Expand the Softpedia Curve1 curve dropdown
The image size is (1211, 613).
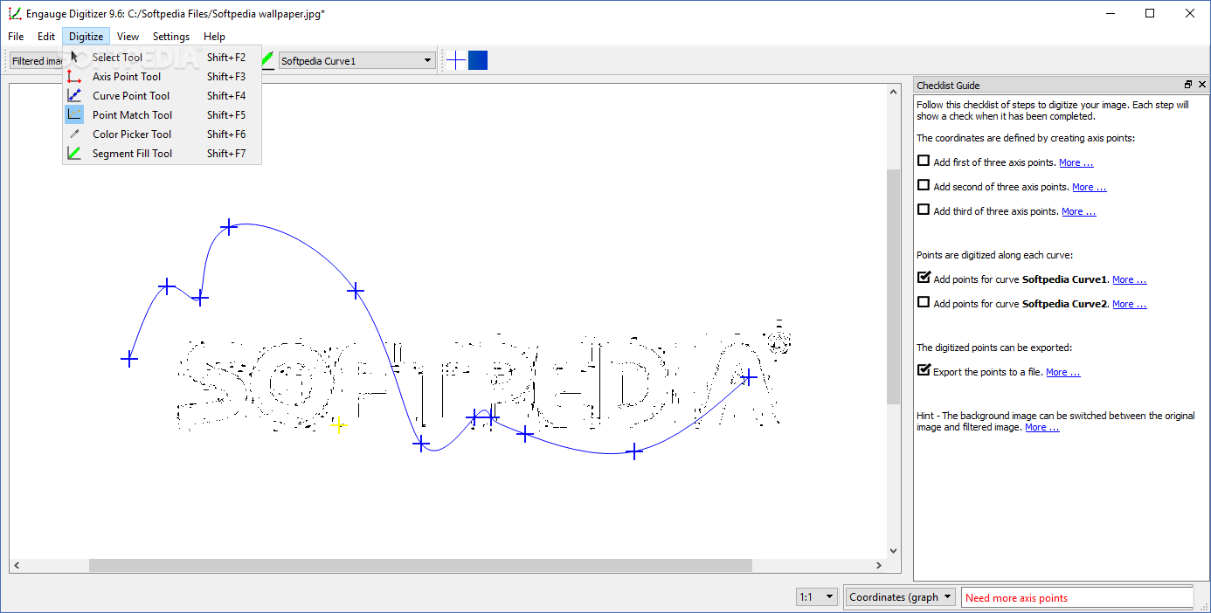(x=356, y=60)
